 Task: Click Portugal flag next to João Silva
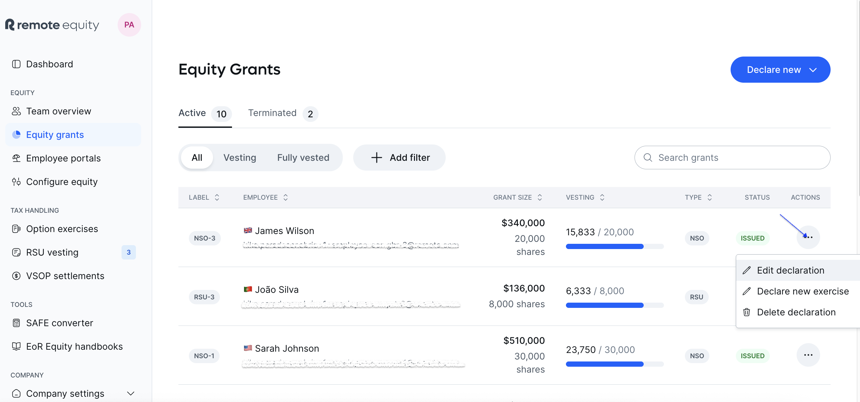248,289
